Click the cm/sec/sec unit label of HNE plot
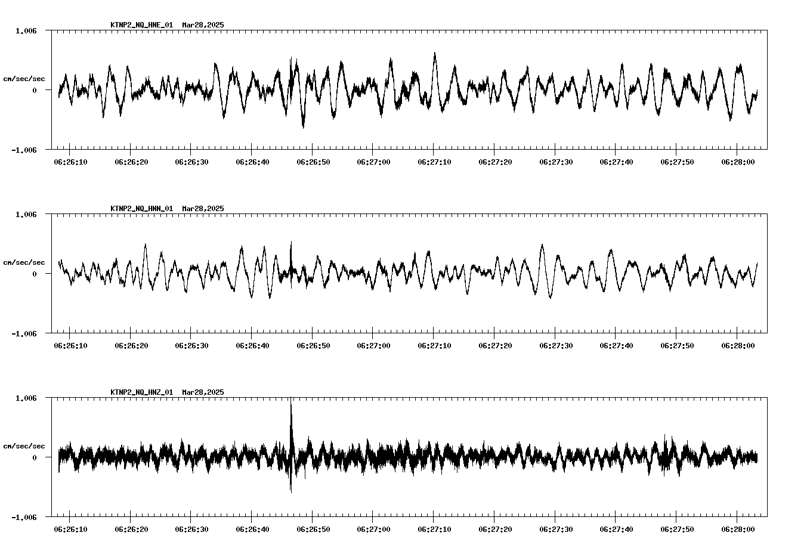The height and width of the screenshot is (551, 810). point(24,79)
